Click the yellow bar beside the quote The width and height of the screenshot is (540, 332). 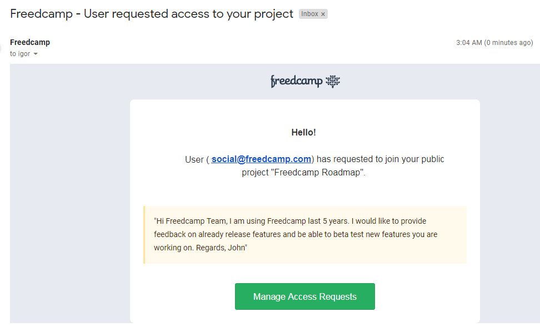(144, 235)
